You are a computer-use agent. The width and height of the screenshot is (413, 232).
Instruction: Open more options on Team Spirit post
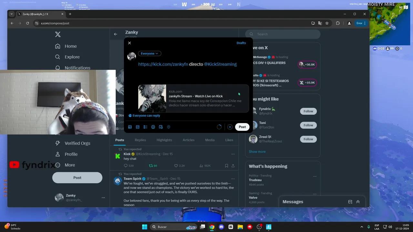tap(233, 179)
